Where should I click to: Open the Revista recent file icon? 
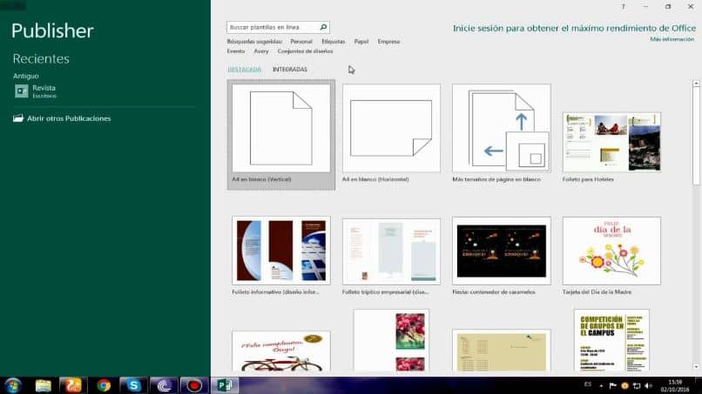pyautogui.click(x=21, y=90)
